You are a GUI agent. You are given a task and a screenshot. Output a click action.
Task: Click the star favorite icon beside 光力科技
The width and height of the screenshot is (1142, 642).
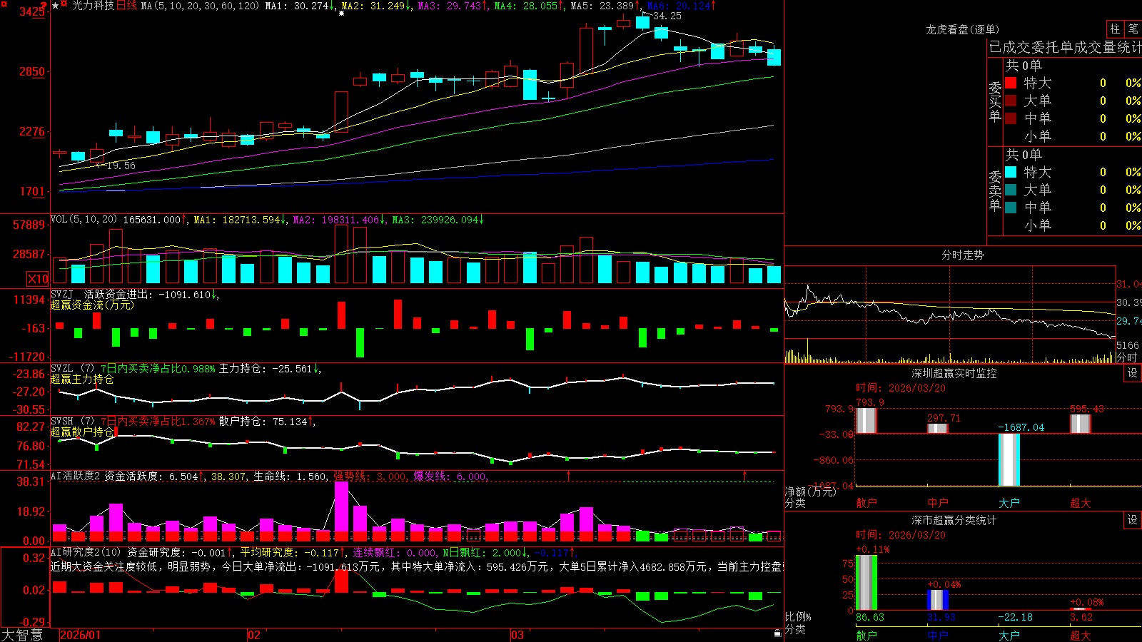pyautogui.click(x=55, y=6)
